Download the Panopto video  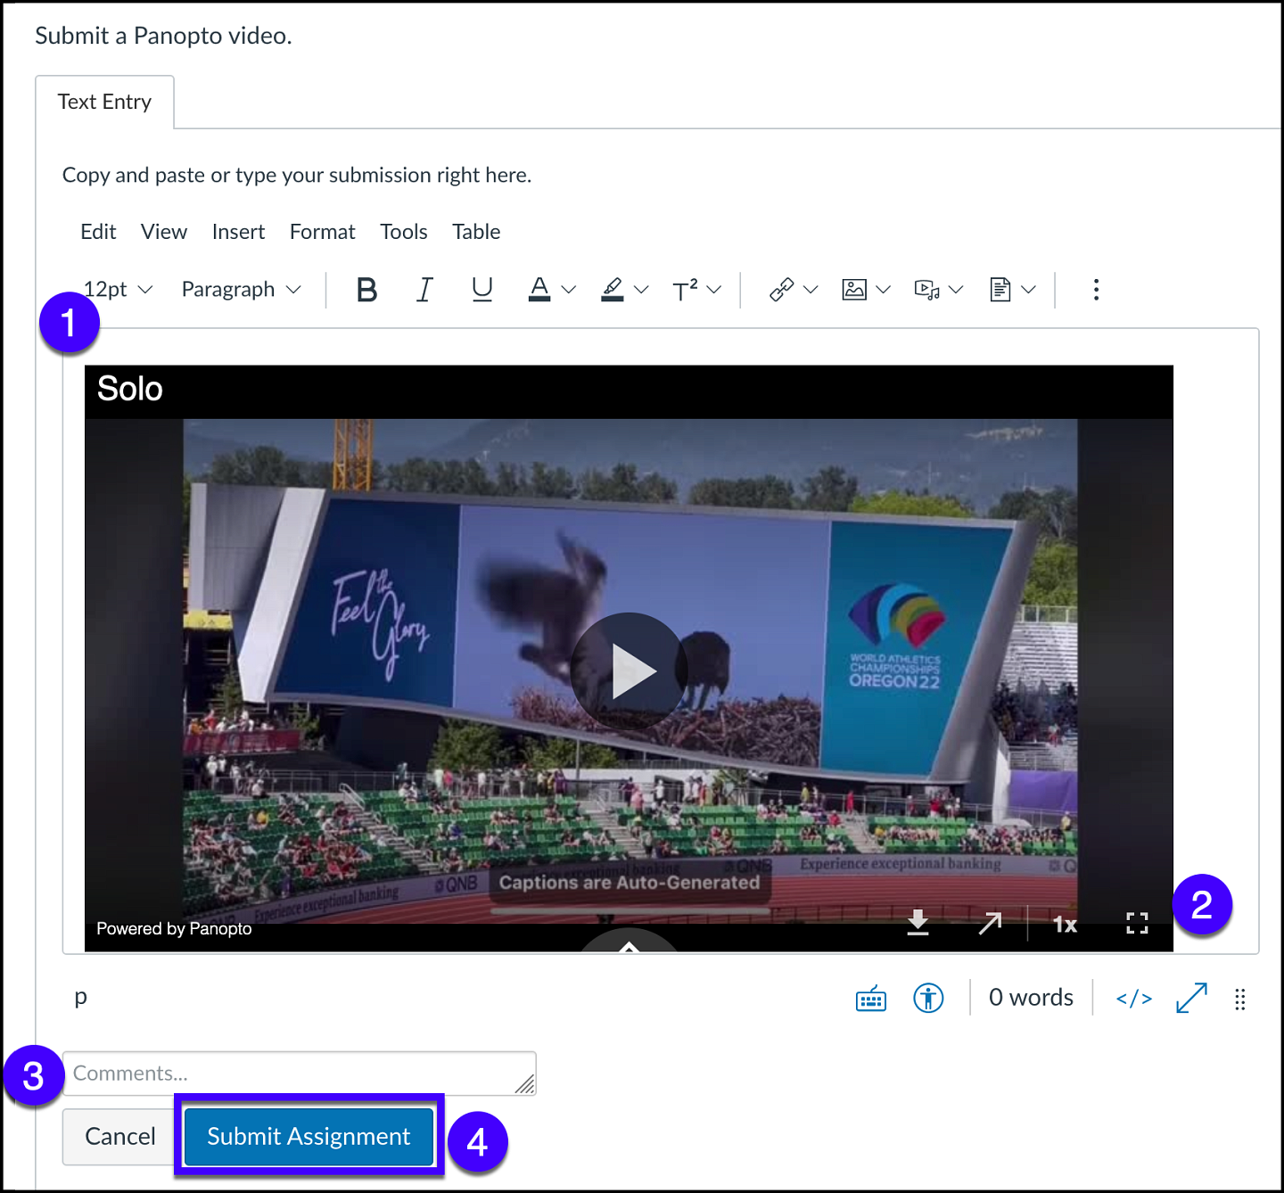click(918, 923)
